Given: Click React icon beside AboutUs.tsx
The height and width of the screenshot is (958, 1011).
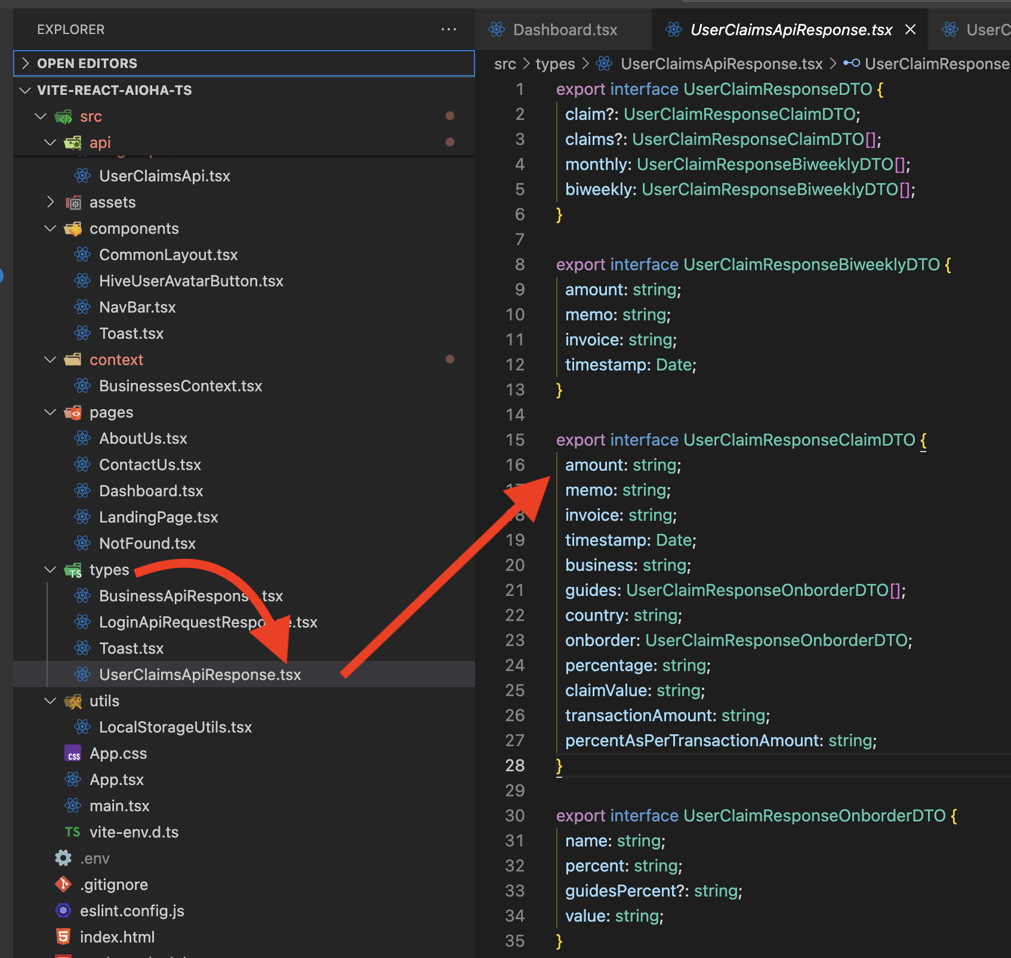Looking at the screenshot, I should click(x=82, y=438).
